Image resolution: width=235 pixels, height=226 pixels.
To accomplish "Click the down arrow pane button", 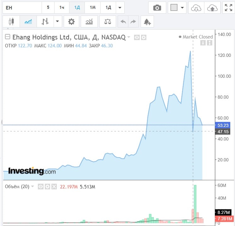I will point(203,43).
